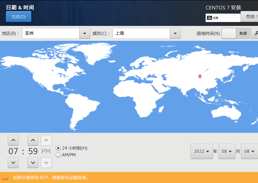Select the AM/PM radio button
Viewport: 258px width, 183px height.
click(x=58, y=155)
